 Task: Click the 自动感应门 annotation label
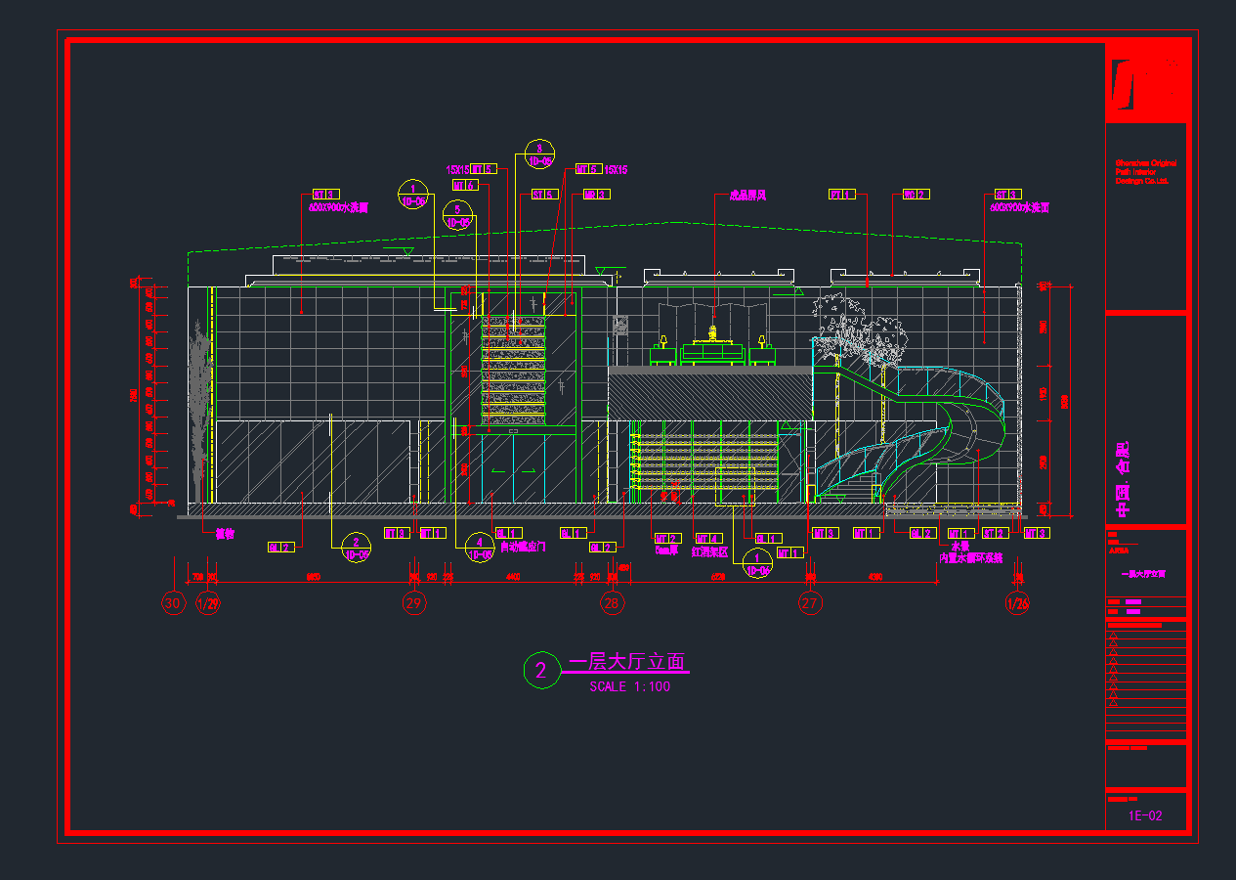(523, 548)
